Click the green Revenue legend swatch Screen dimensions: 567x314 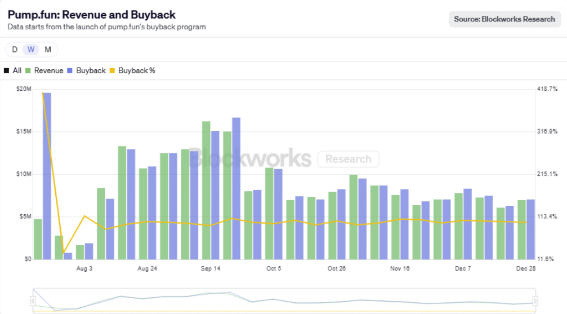pos(28,70)
